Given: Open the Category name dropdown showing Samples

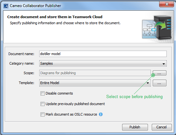Looking at the screenshot, I should click(103, 63).
